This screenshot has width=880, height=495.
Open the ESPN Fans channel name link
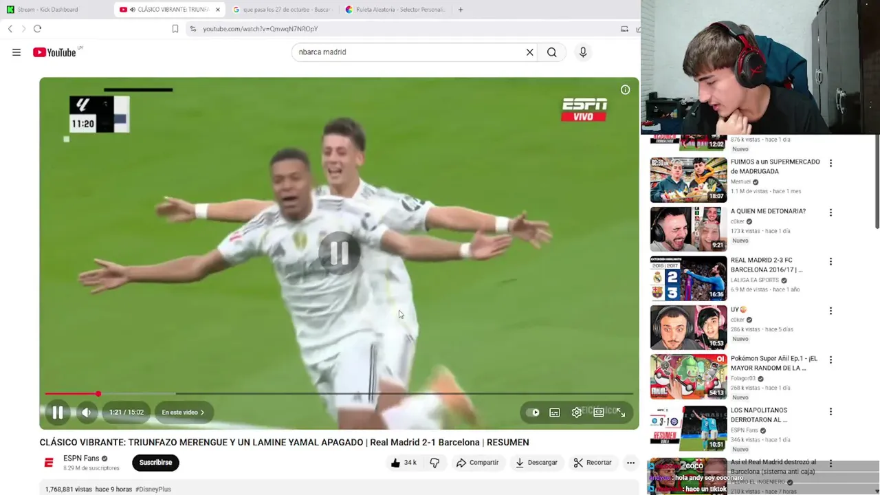pos(81,459)
